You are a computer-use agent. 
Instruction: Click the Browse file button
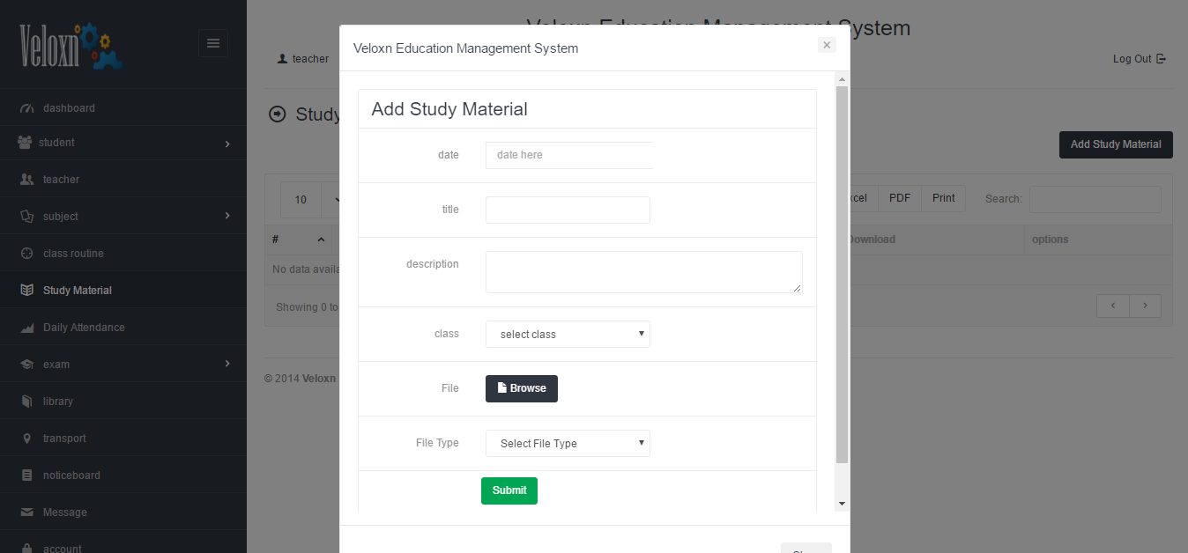pos(522,388)
